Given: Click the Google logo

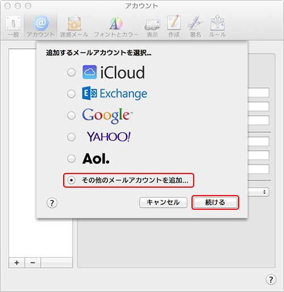Looking at the screenshot, I should point(107,116).
